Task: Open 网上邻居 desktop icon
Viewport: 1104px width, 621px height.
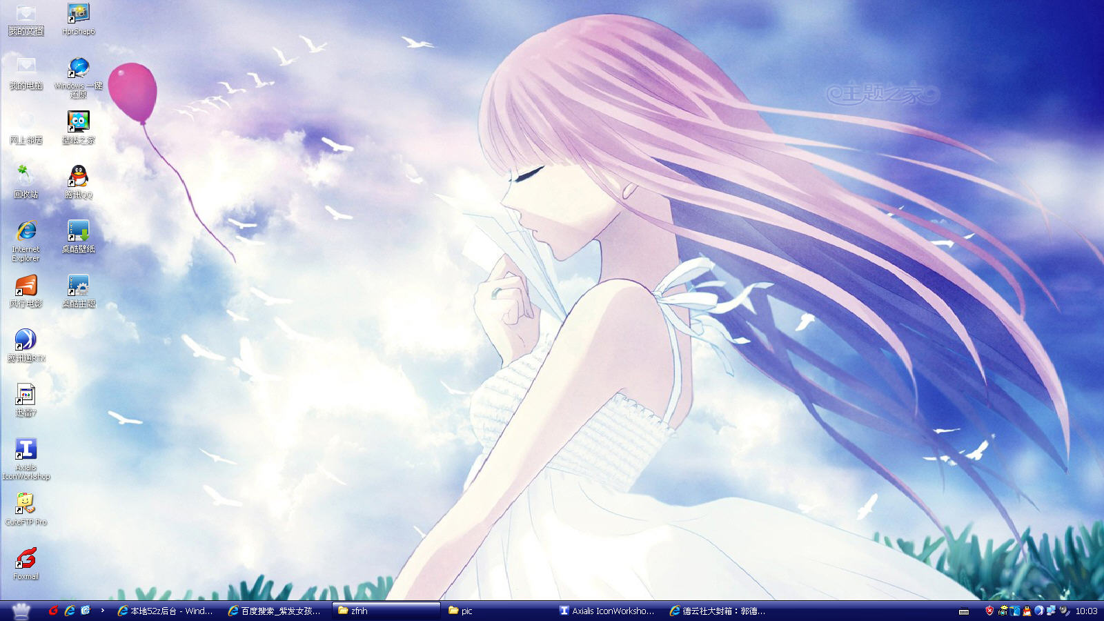Action: 26,128
